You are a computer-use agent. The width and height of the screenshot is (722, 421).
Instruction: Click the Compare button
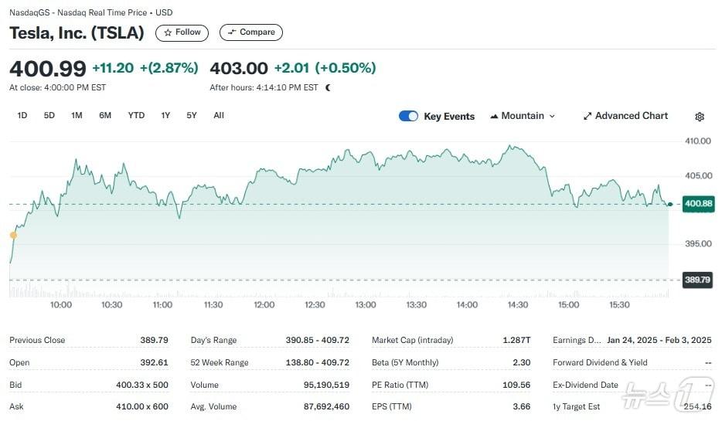[x=250, y=32]
